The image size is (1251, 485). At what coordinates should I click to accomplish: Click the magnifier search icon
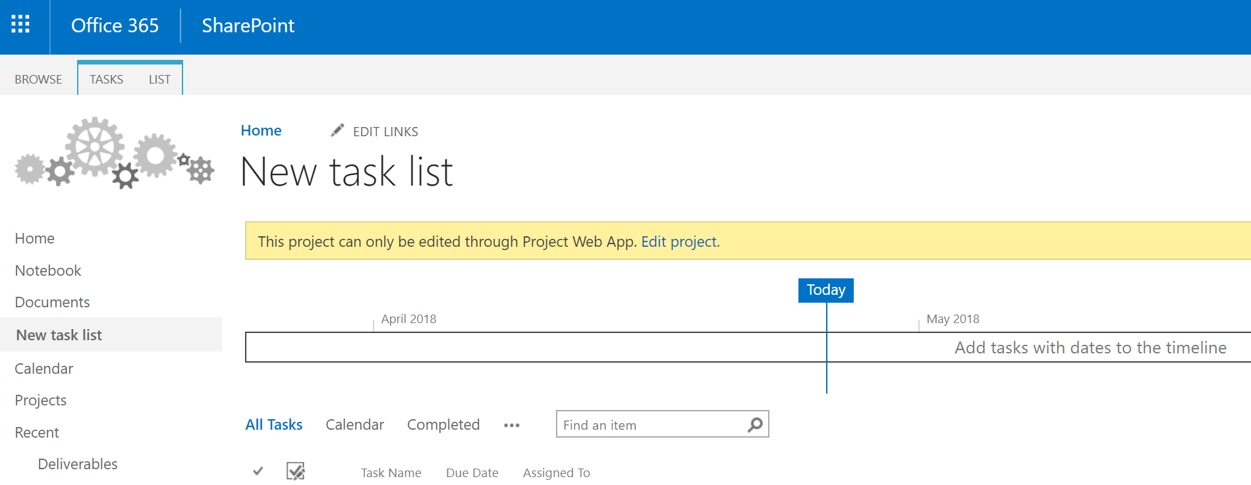click(x=755, y=424)
